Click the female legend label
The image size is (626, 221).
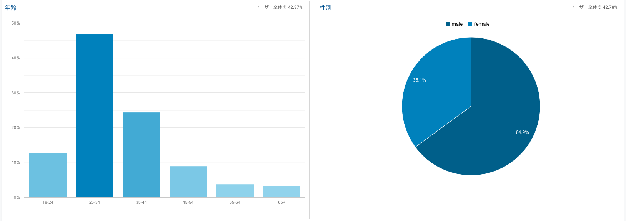(x=482, y=24)
